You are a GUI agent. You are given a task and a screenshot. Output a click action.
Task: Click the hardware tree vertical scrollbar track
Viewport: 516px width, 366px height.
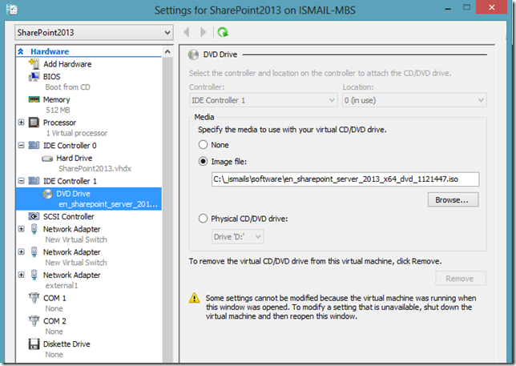167,211
